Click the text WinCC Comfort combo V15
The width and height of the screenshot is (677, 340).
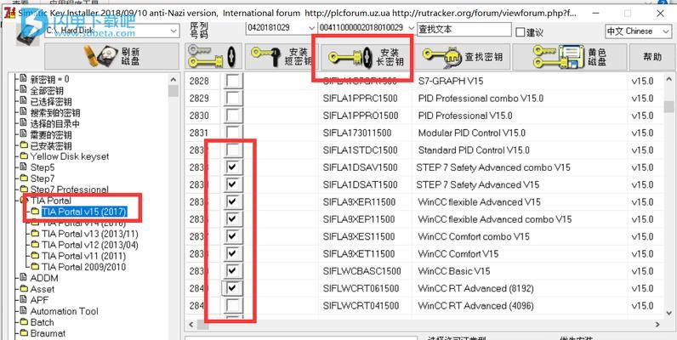474,236
